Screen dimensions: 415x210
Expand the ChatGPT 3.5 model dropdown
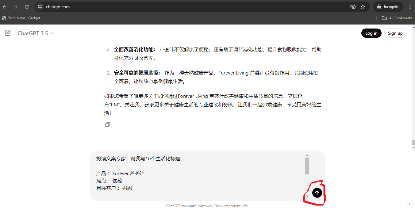click(x=36, y=33)
